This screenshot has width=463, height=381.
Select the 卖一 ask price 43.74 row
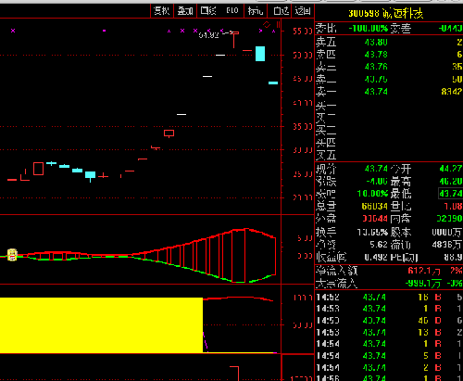click(389, 92)
